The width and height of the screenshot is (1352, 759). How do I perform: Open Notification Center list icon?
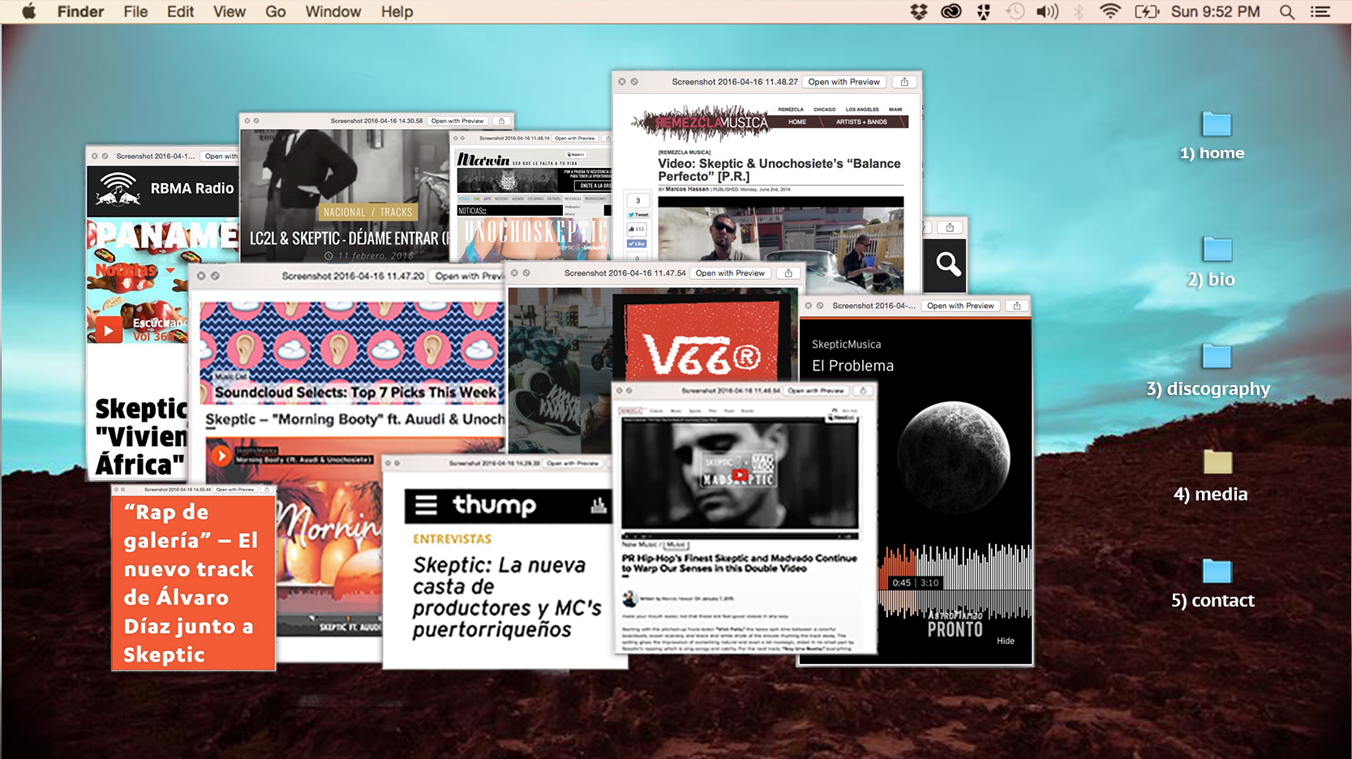[1320, 11]
